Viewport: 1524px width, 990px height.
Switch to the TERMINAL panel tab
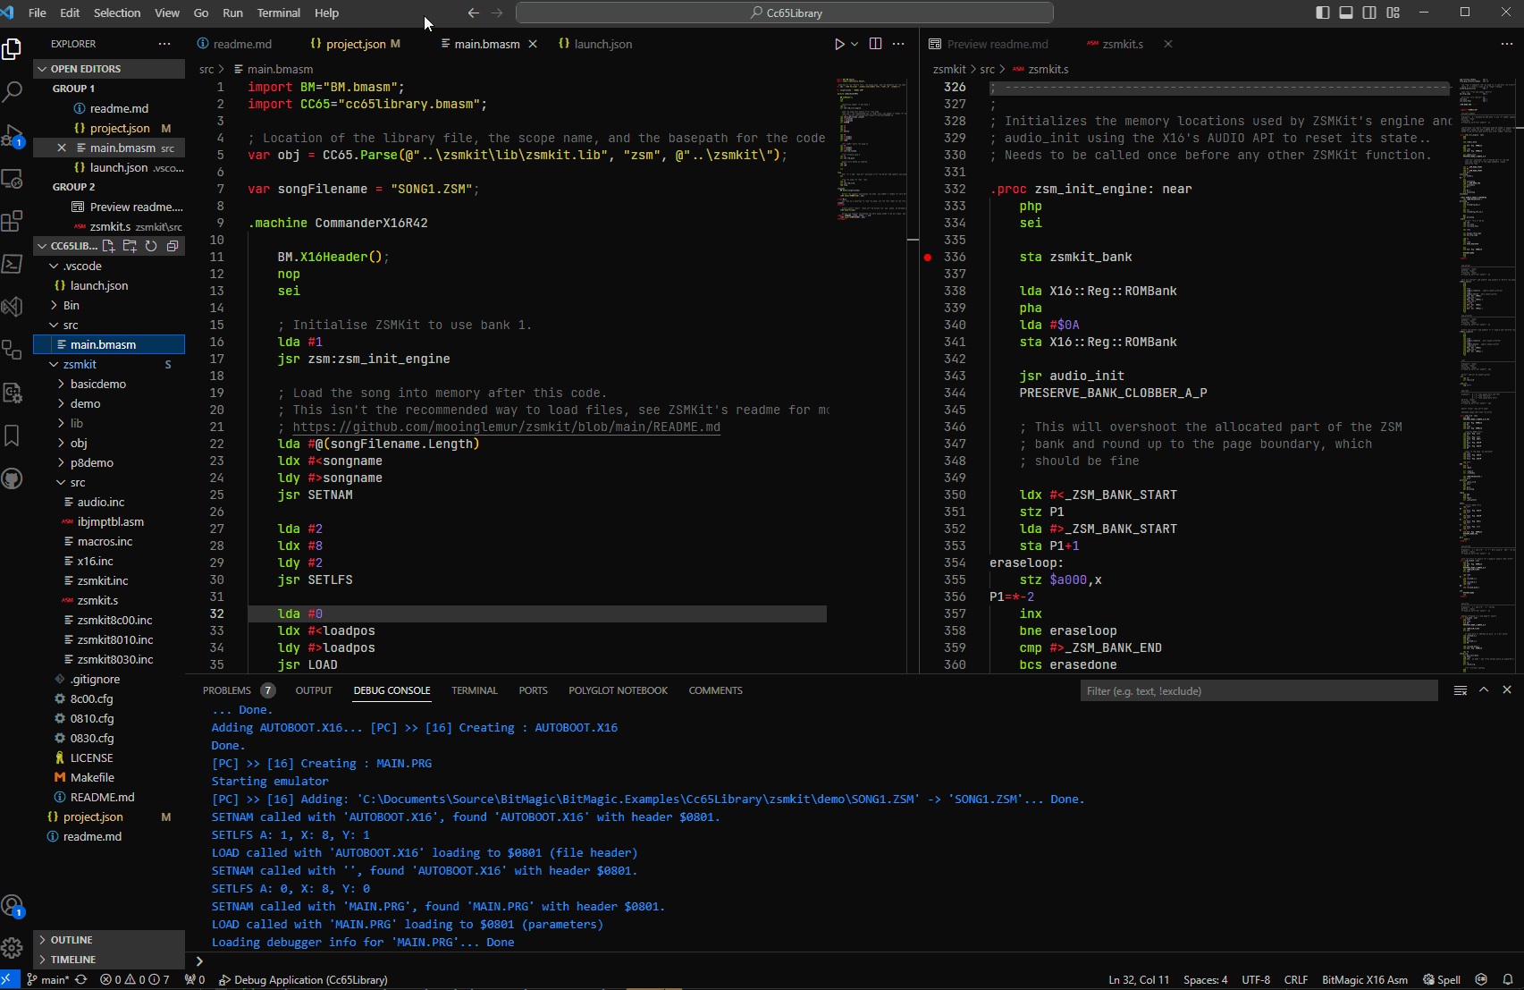point(474,690)
